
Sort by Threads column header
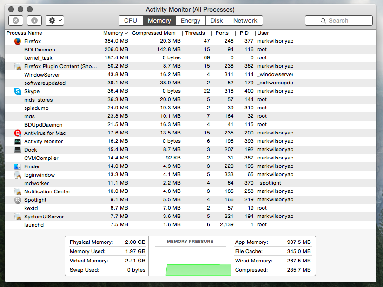197,33
